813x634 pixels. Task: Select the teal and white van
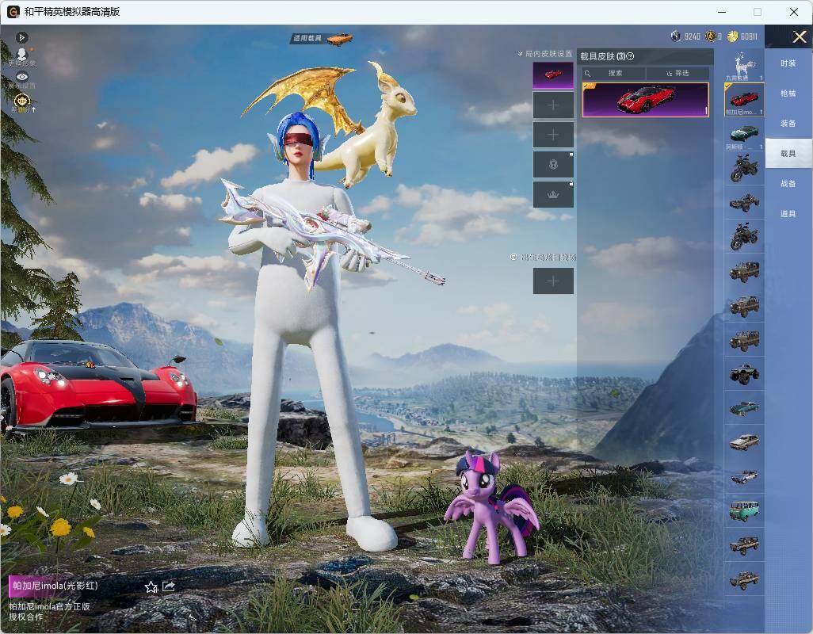[744, 510]
